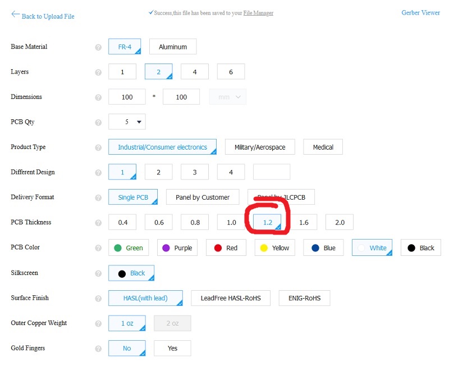
Task: Click the custom Different Design input box
Action: click(x=272, y=172)
